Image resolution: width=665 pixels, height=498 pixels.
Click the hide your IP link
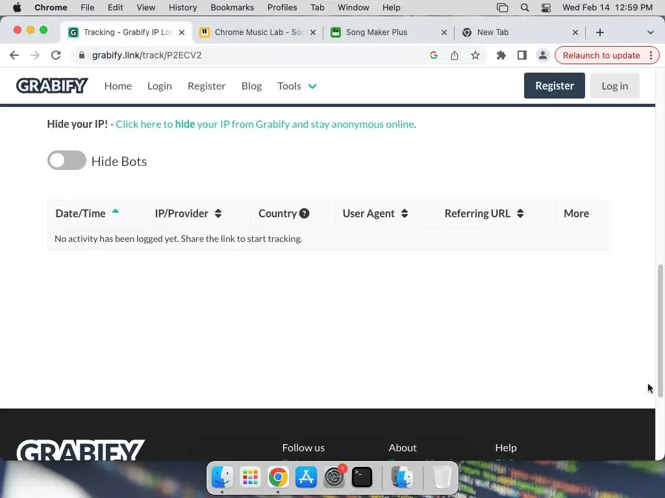tap(265, 124)
